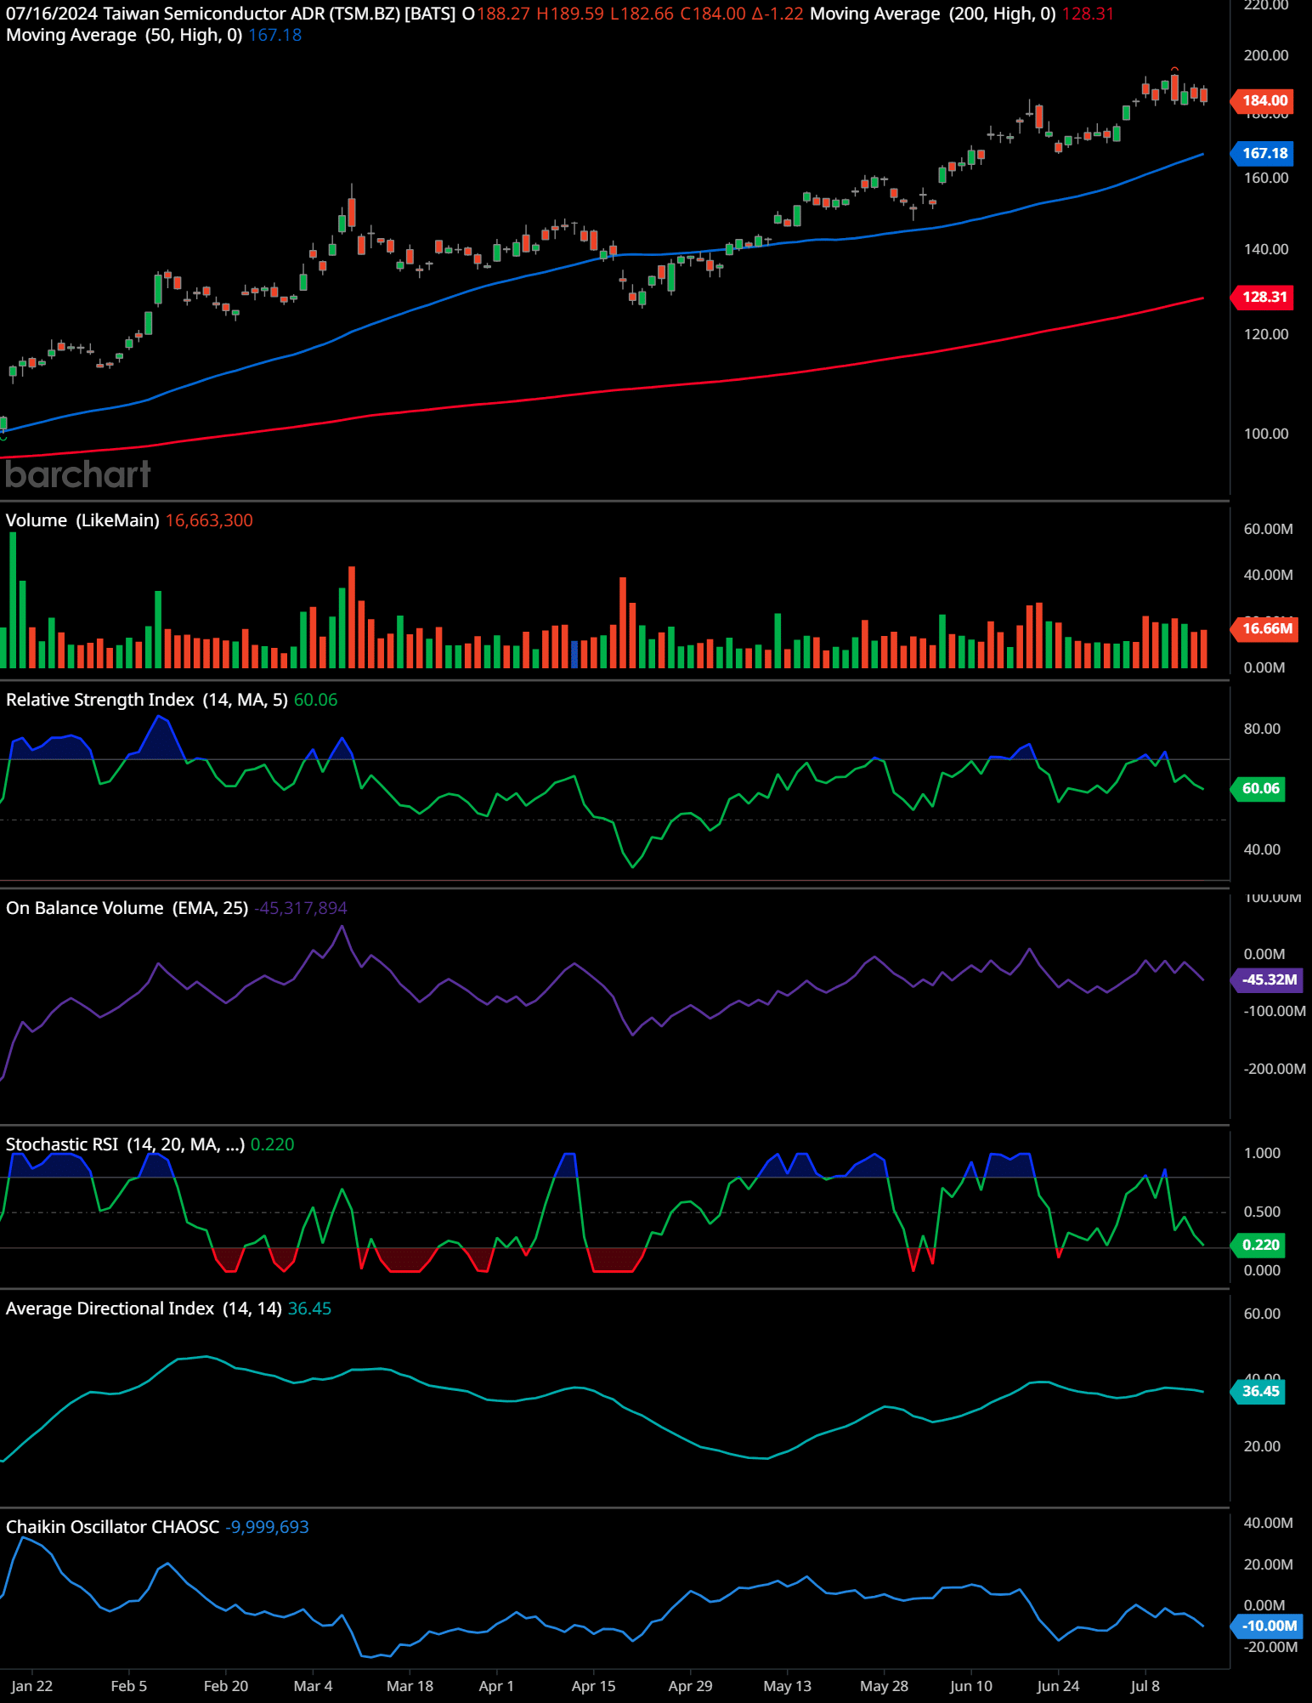Click the -10.00M Chaikin Oscillator tag
Viewport: 1312px width, 1703px height.
point(1268,1626)
